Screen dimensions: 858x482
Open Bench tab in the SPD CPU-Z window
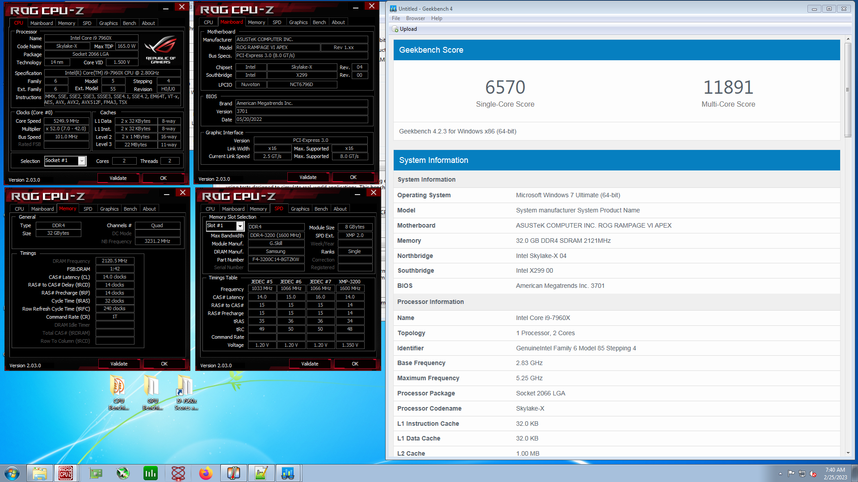(x=321, y=209)
